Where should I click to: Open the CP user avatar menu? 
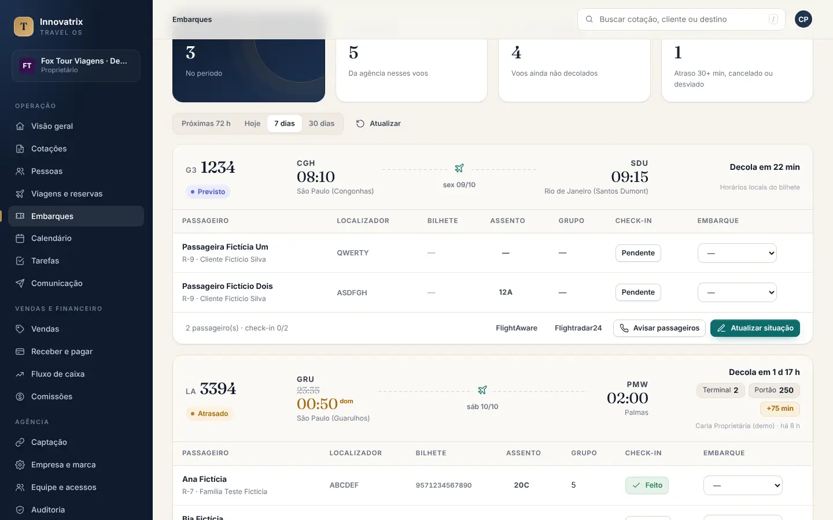tap(803, 19)
